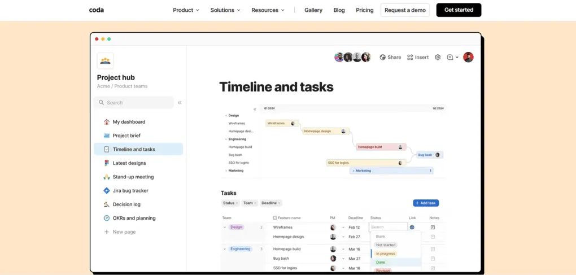Click the Share globe icon
The width and height of the screenshot is (576, 275).
382,57
